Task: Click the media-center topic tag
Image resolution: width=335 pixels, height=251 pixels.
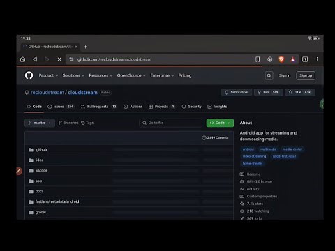Action: click(x=292, y=149)
